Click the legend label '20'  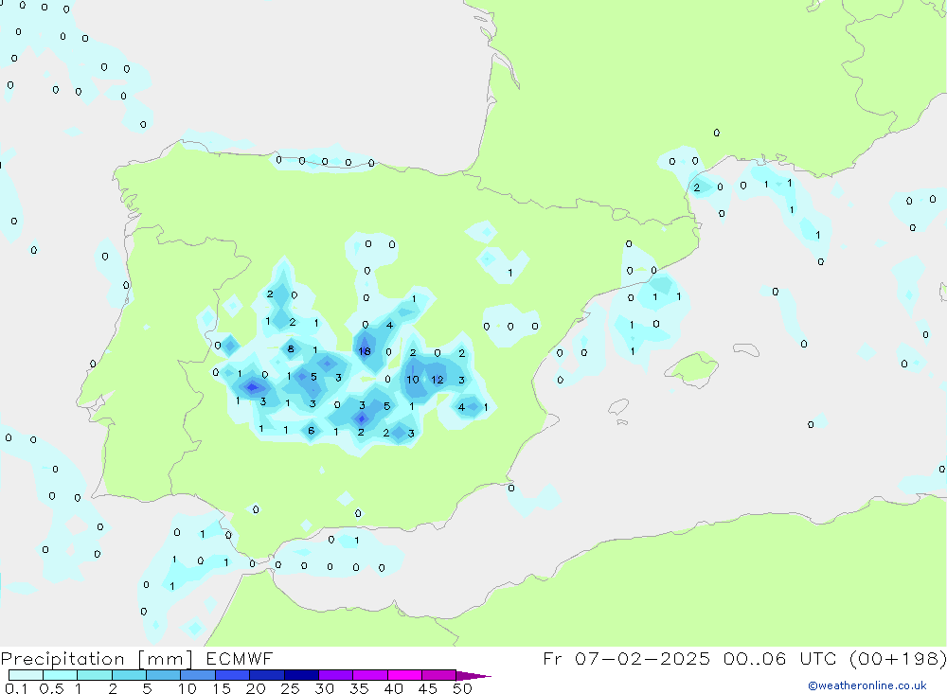pos(256,688)
